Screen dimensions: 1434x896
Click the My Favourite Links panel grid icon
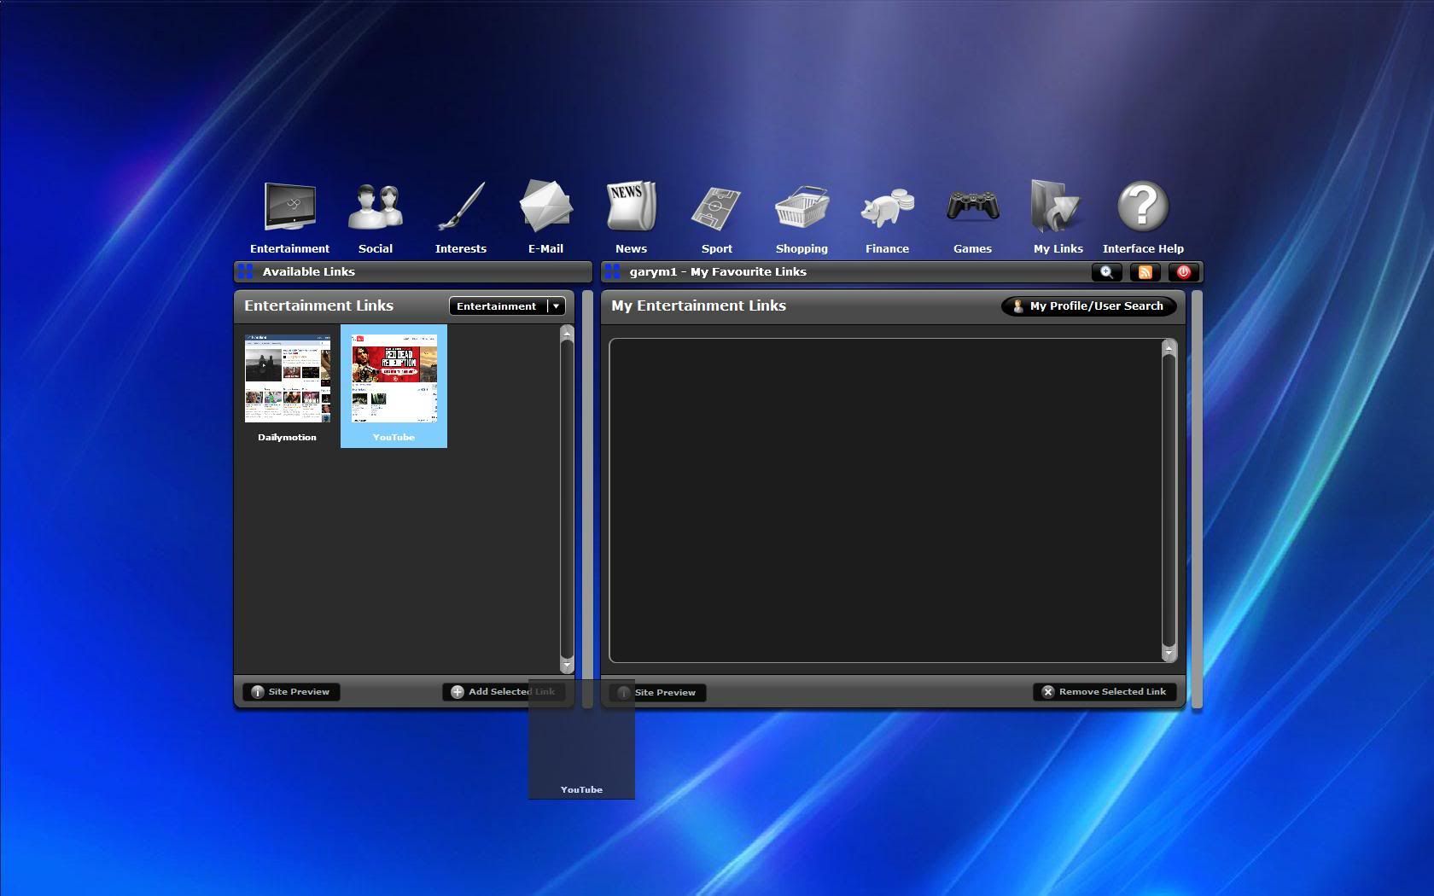pos(613,271)
